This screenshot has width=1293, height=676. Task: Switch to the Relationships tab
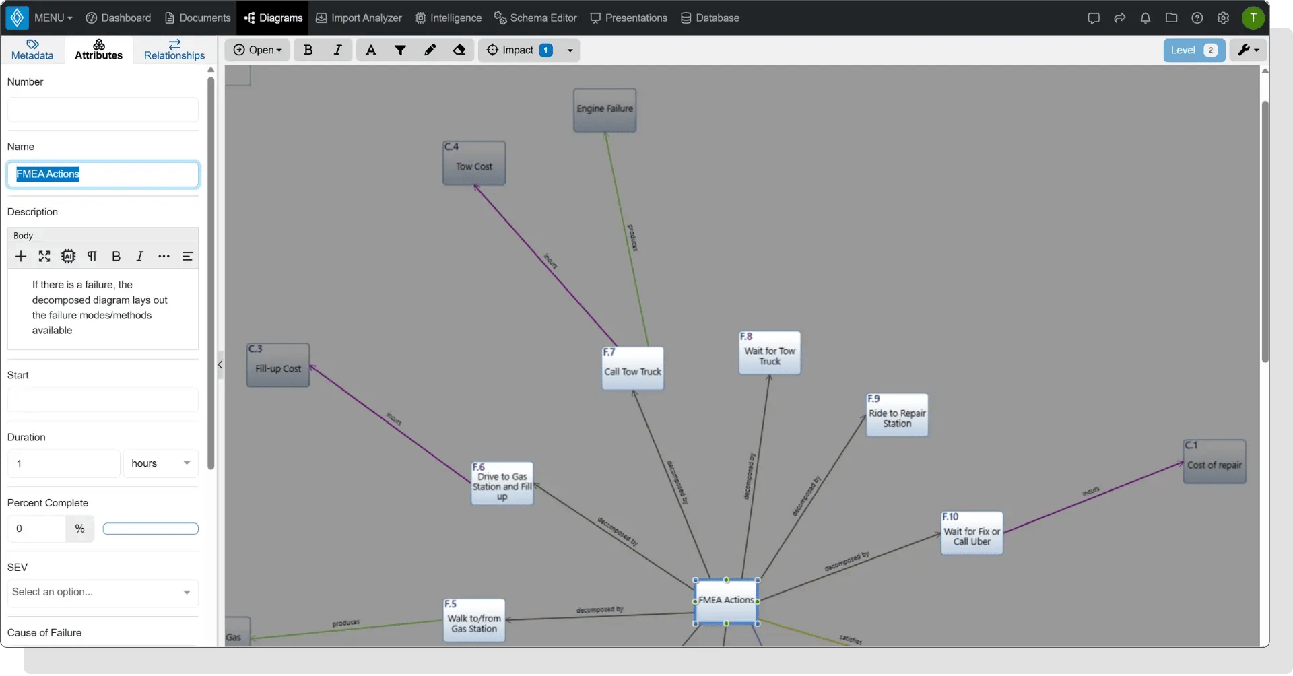point(174,50)
